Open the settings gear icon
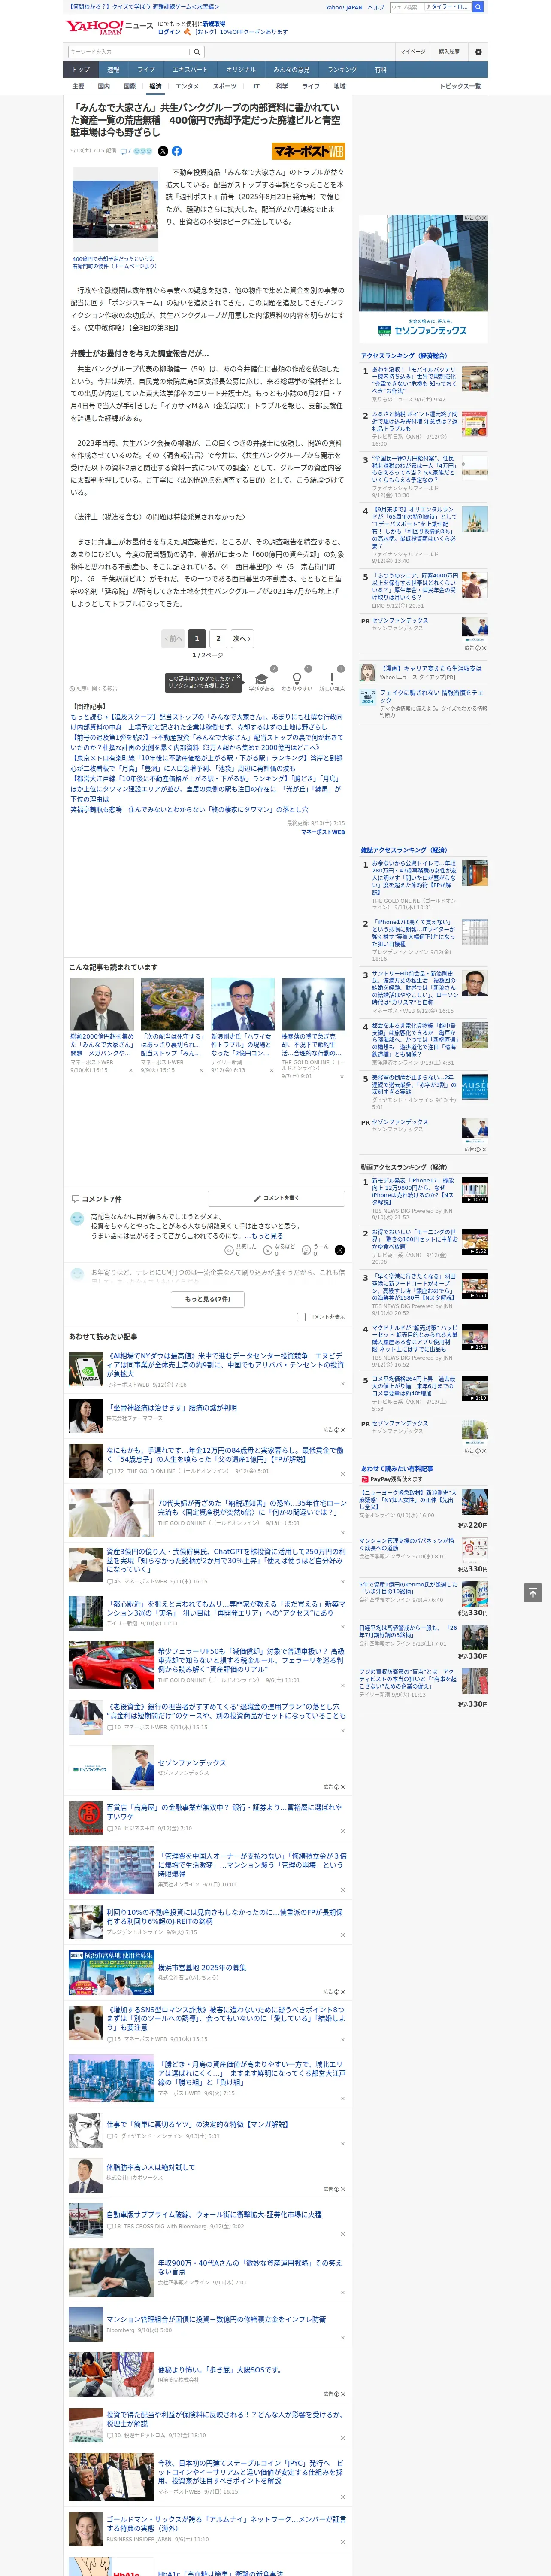Image resolution: width=551 pixels, height=2576 pixels. click(x=478, y=52)
